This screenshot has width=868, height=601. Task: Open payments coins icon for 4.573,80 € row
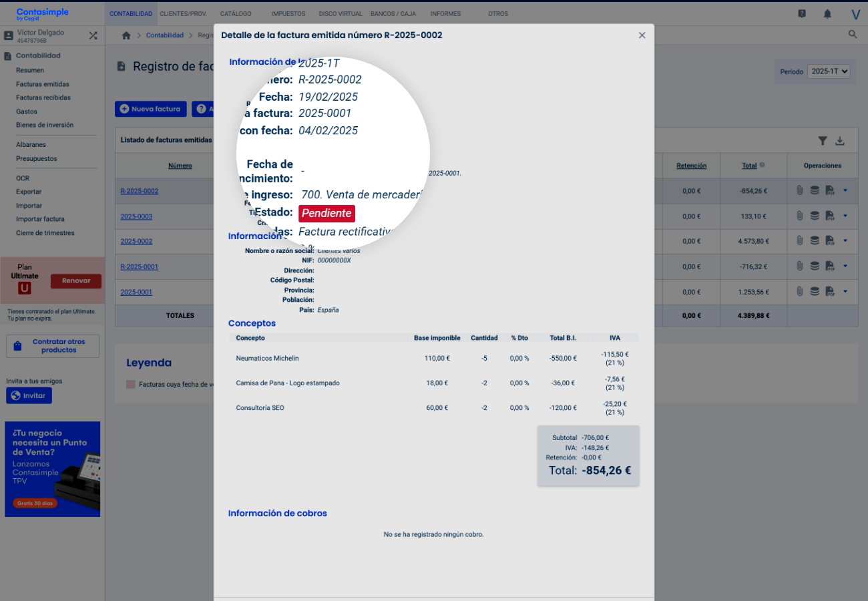click(x=815, y=241)
